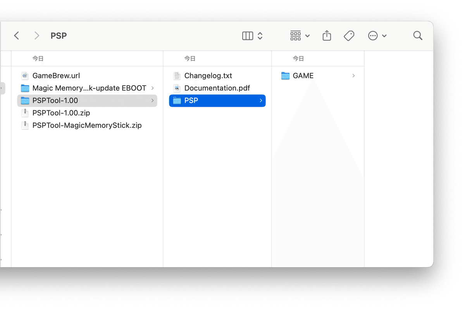Click the Tags toolbar icon

pyautogui.click(x=349, y=36)
